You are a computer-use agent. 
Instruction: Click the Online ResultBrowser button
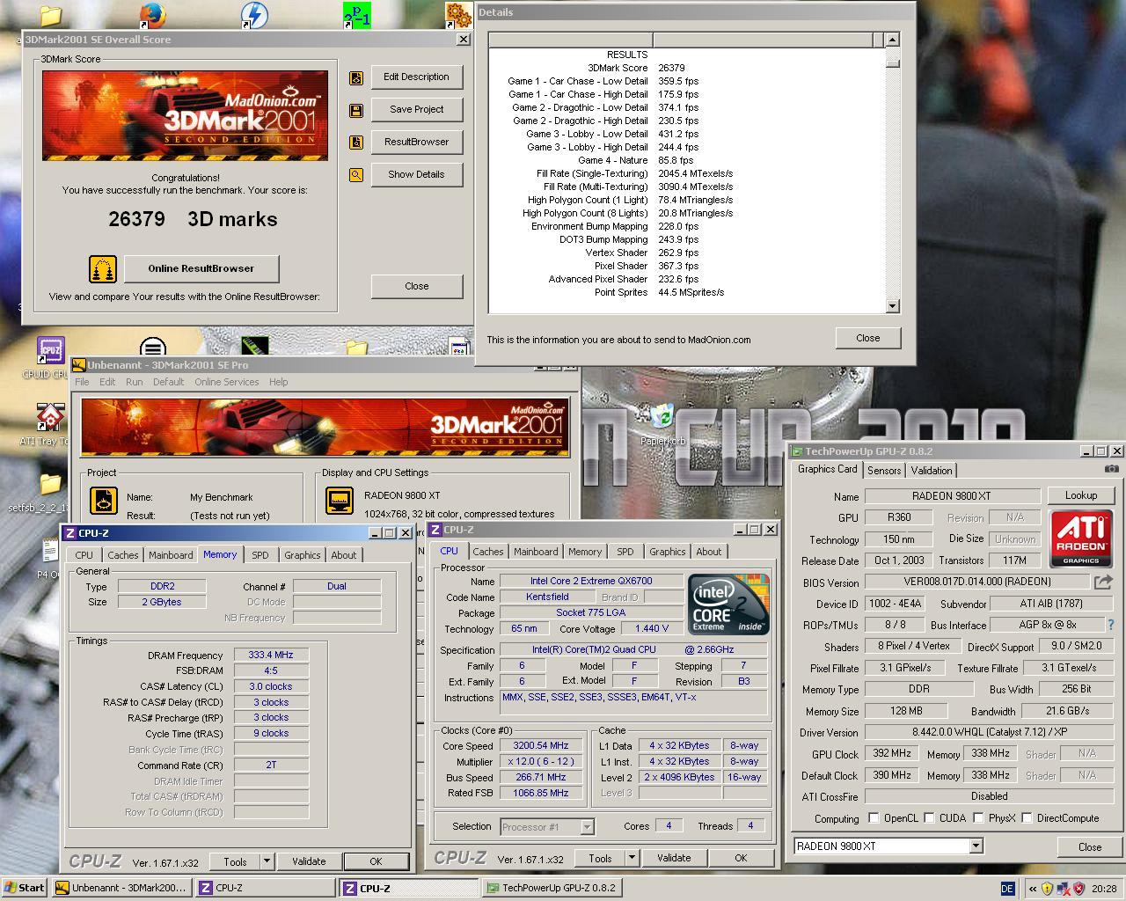click(201, 269)
